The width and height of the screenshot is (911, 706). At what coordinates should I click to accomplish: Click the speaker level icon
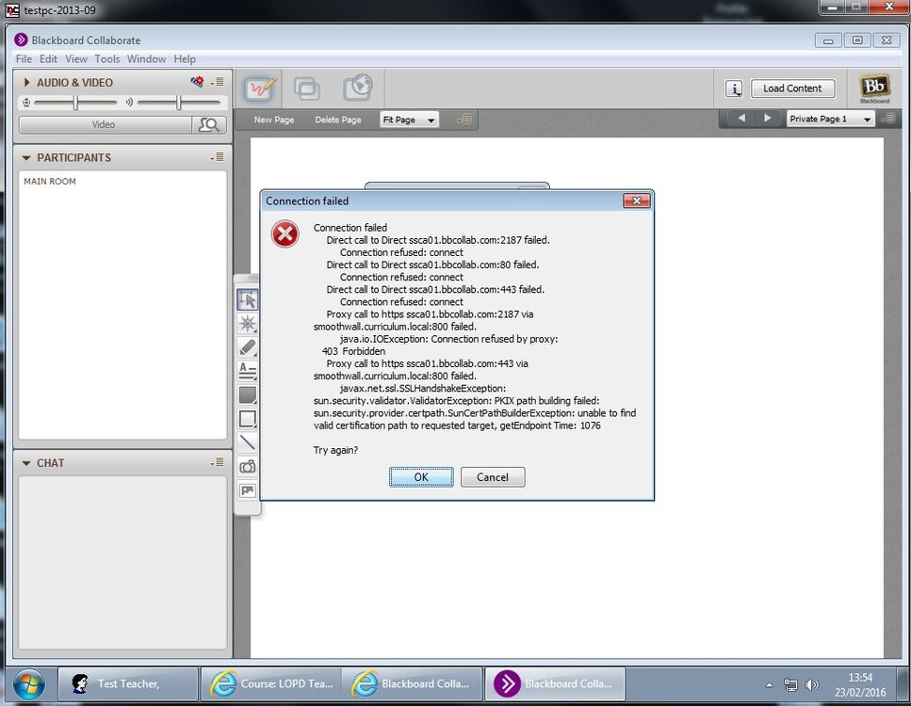[129, 103]
